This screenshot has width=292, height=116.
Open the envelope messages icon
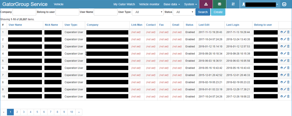[x=220, y=4]
